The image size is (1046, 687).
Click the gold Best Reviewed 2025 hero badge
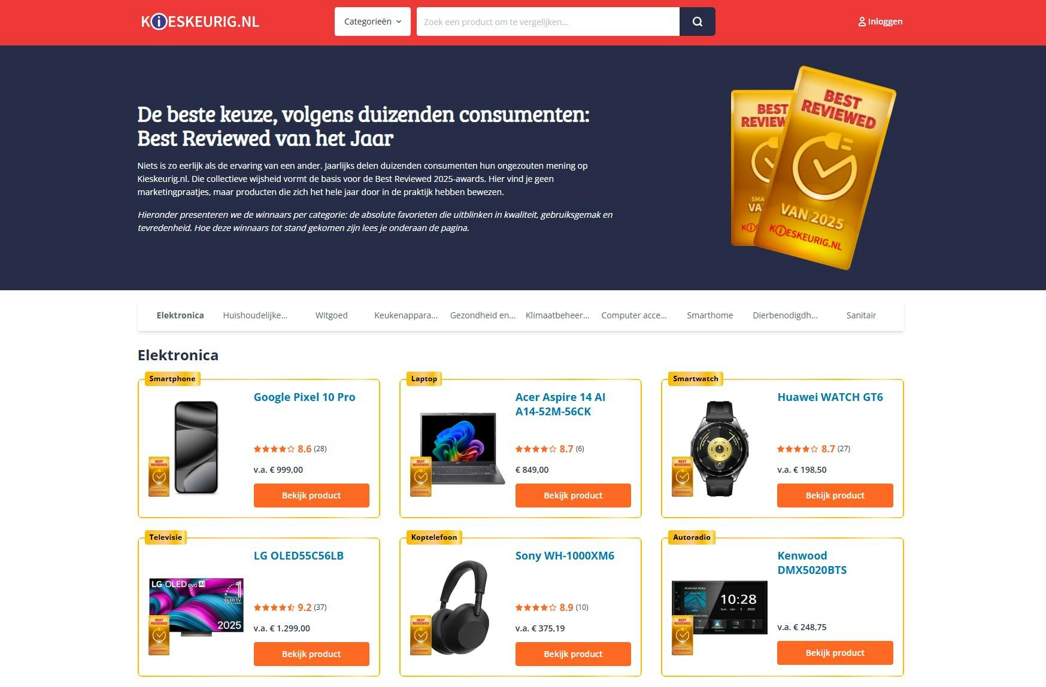825,168
